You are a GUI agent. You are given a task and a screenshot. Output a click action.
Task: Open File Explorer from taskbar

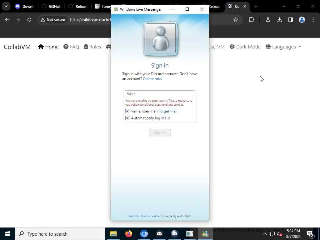coord(113,234)
